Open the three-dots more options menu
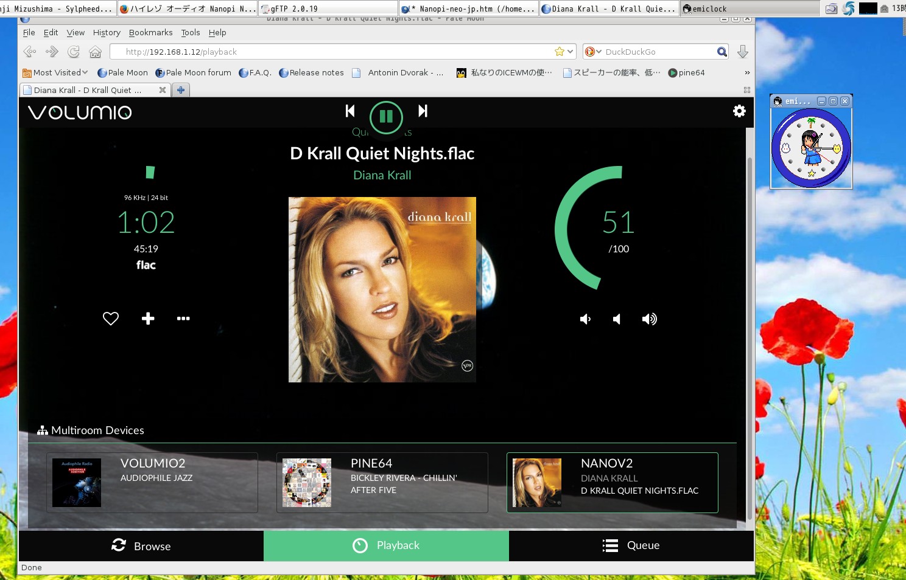906x580 pixels. (183, 319)
